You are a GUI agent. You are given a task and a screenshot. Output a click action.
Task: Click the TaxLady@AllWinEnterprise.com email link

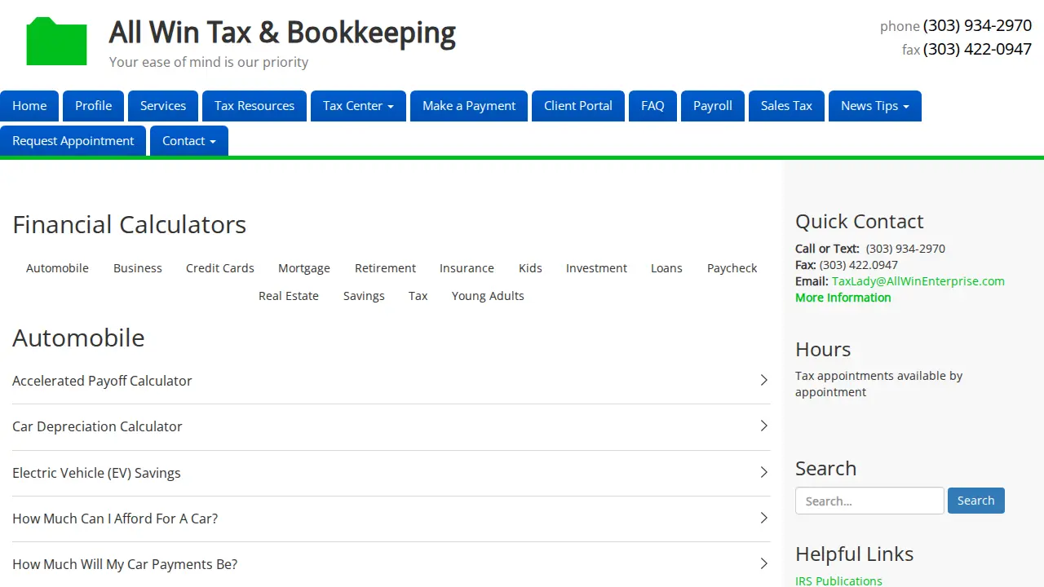coord(918,281)
